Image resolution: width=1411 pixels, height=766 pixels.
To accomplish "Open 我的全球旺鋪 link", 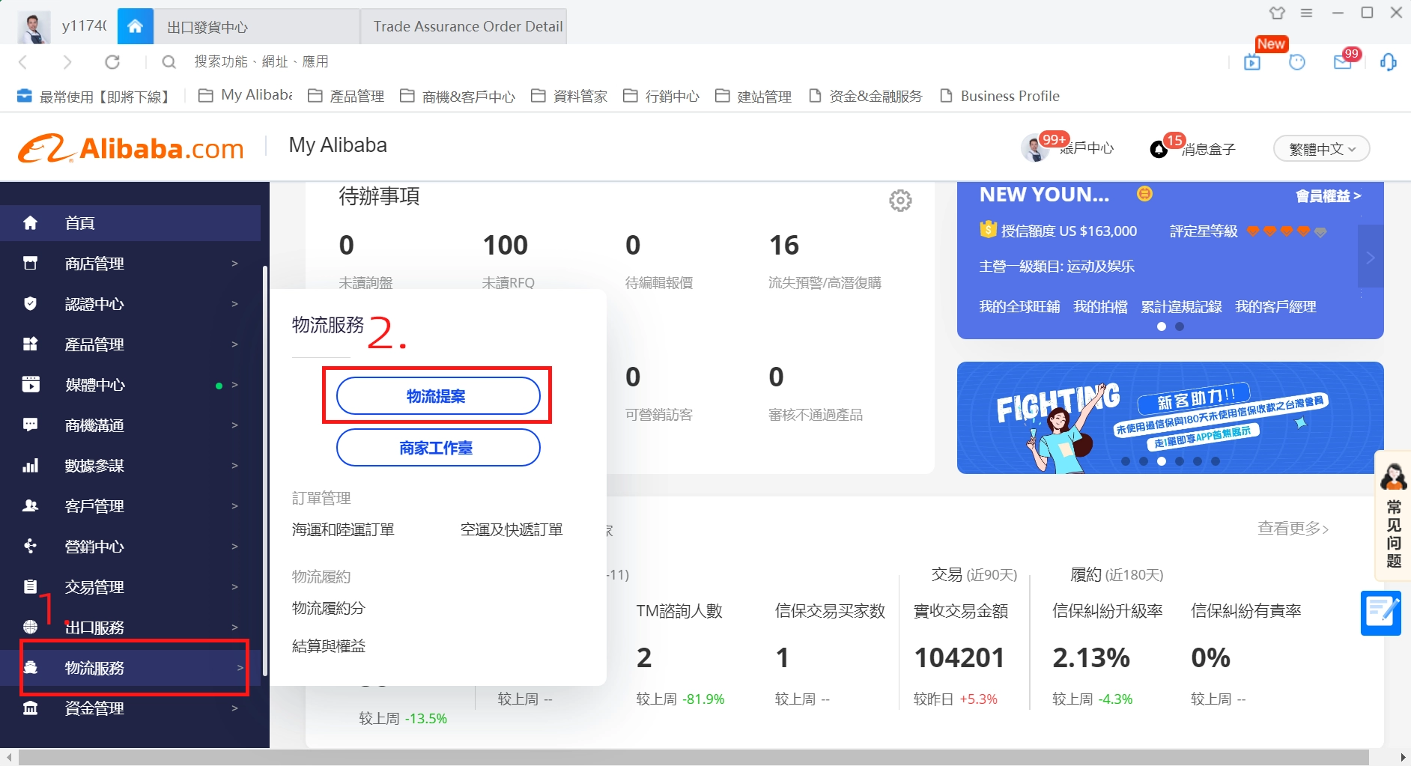I will pyautogui.click(x=1019, y=306).
